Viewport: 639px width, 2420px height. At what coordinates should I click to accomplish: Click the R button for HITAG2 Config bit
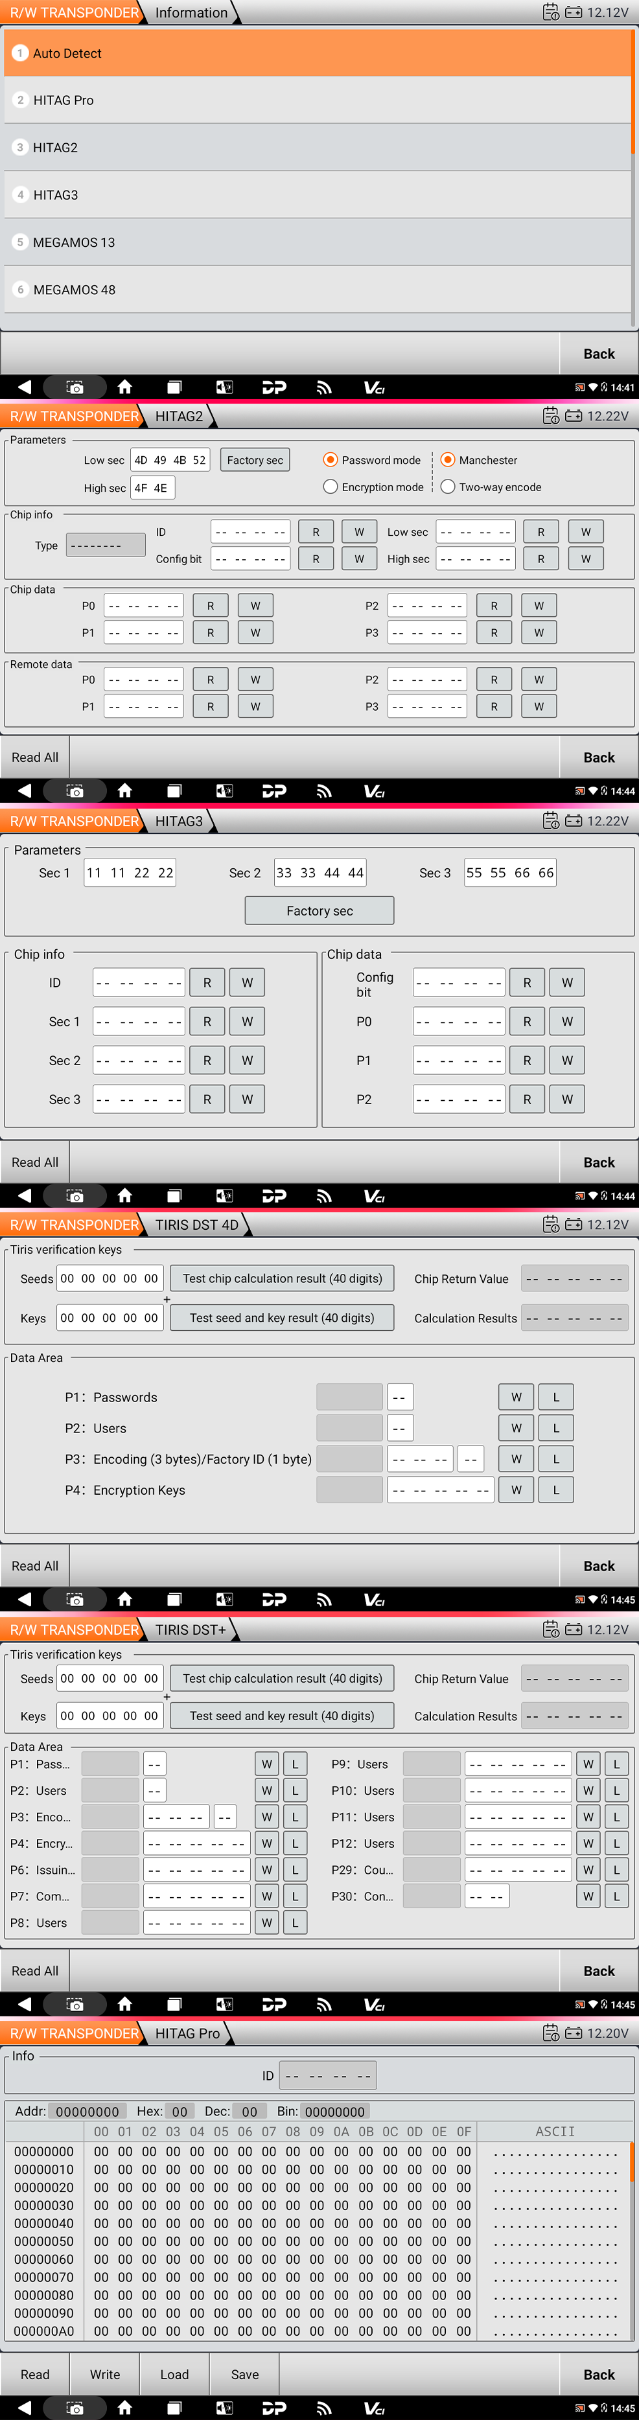point(316,559)
